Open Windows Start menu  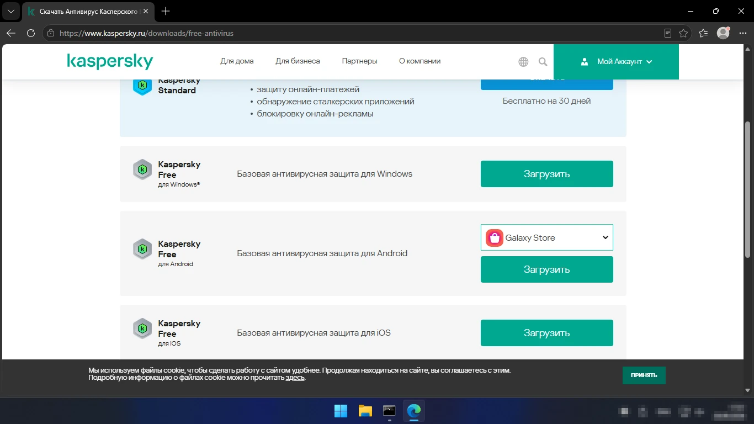click(x=341, y=411)
